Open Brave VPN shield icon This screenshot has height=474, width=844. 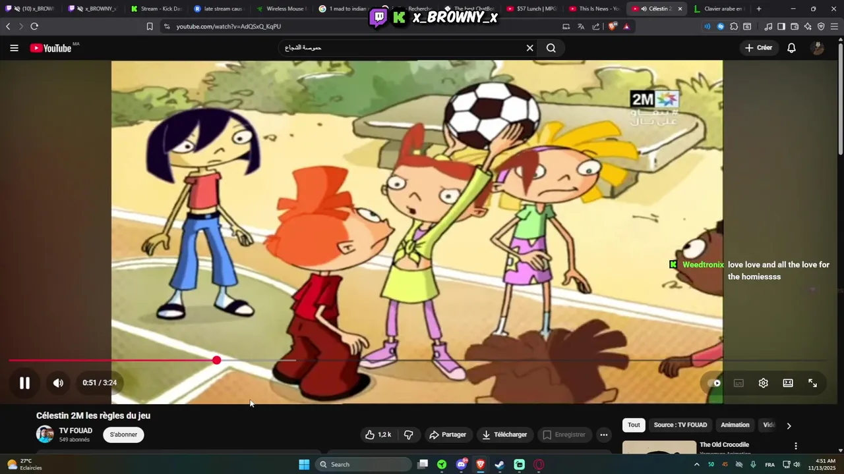click(x=821, y=26)
